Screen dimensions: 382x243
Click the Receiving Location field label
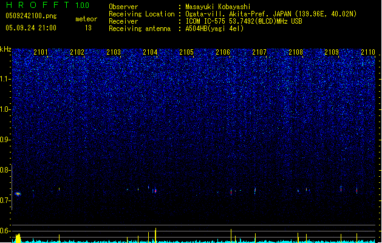(x=142, y=14)
